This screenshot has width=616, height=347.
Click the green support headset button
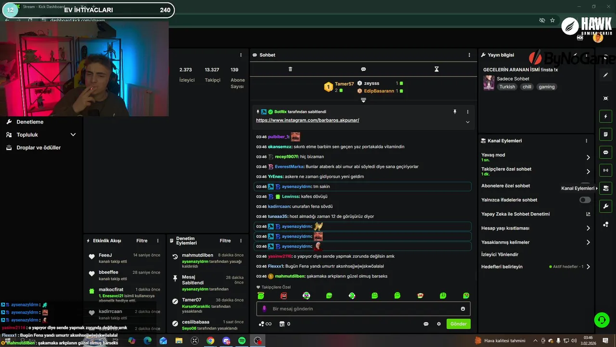[x=601, y=320]
